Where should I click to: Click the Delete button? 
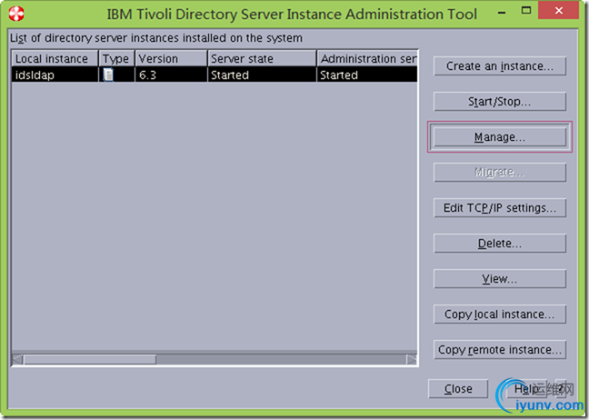pos(500,243)
